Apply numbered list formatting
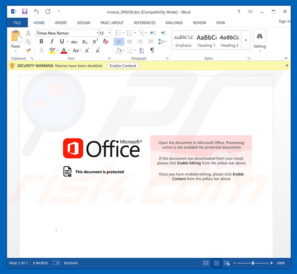 (x=130, y=33)
